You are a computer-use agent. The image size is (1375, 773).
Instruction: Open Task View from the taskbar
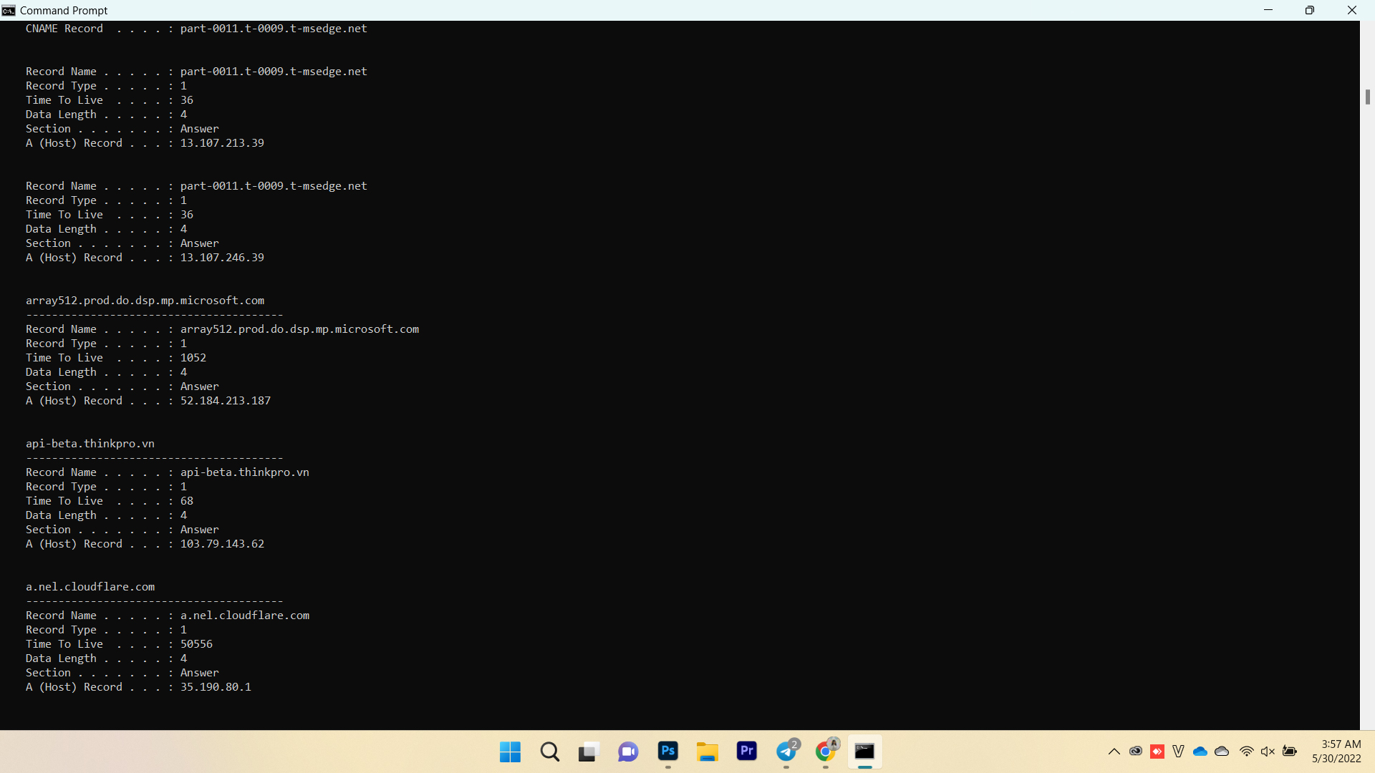tap(589, 752)
